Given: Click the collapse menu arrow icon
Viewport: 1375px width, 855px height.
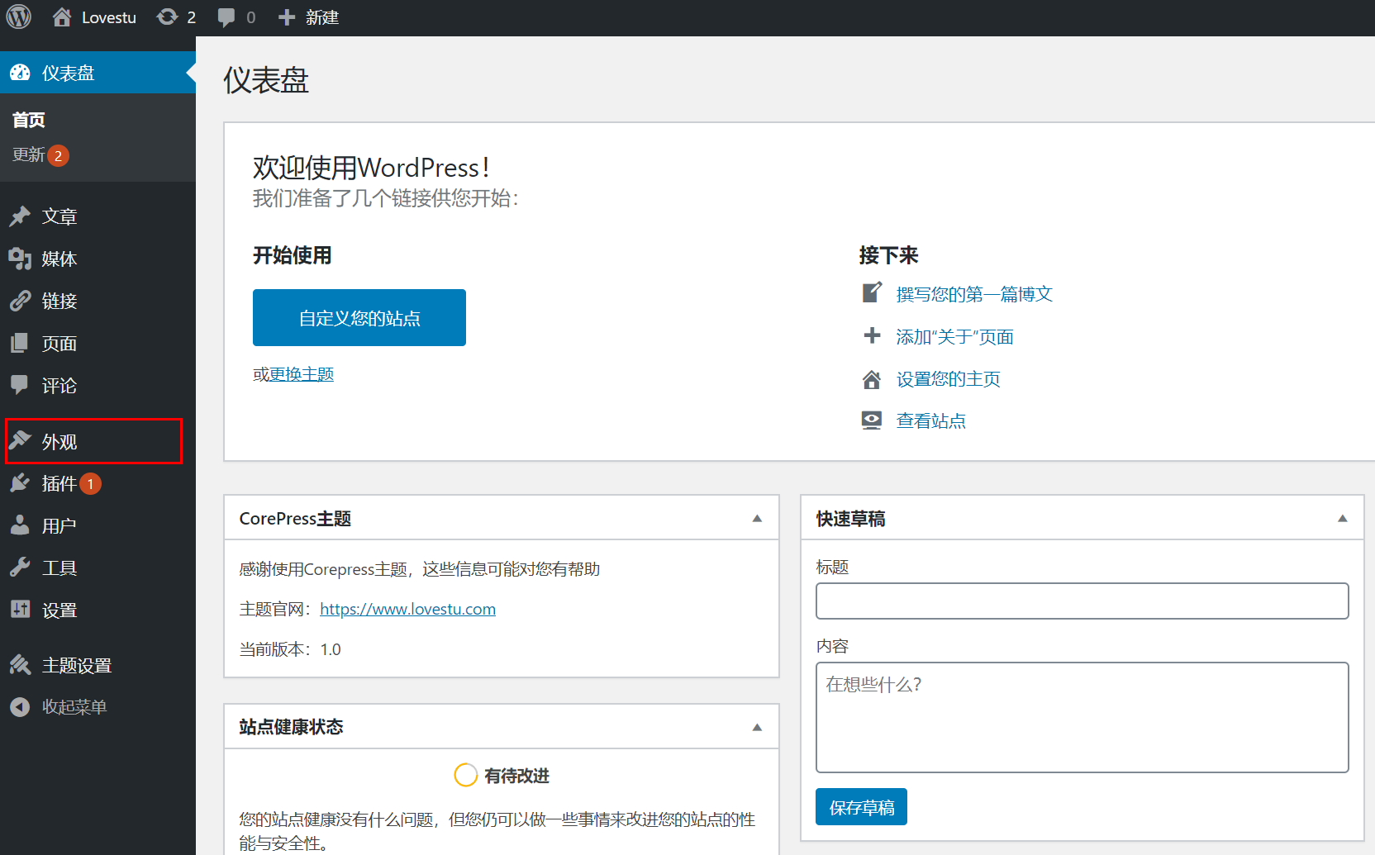Looking at the screenshot, I should point(20,707).
